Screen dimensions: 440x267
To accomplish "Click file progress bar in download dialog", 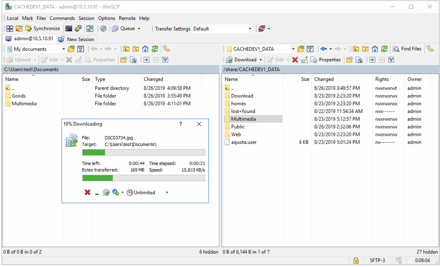I will click(144, 152).
